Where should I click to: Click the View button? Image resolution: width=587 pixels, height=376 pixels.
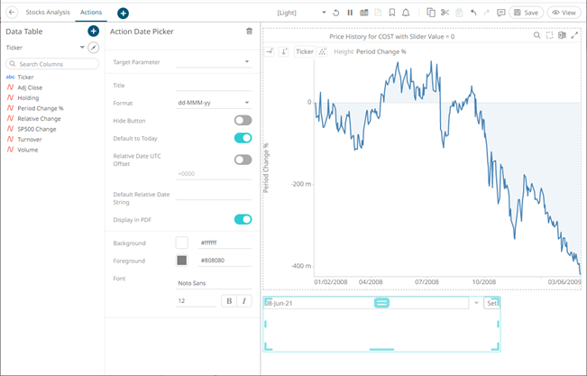coord(565,13)
